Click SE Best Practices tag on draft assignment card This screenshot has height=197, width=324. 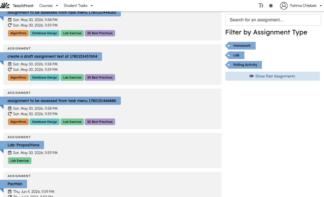point(100,77)
